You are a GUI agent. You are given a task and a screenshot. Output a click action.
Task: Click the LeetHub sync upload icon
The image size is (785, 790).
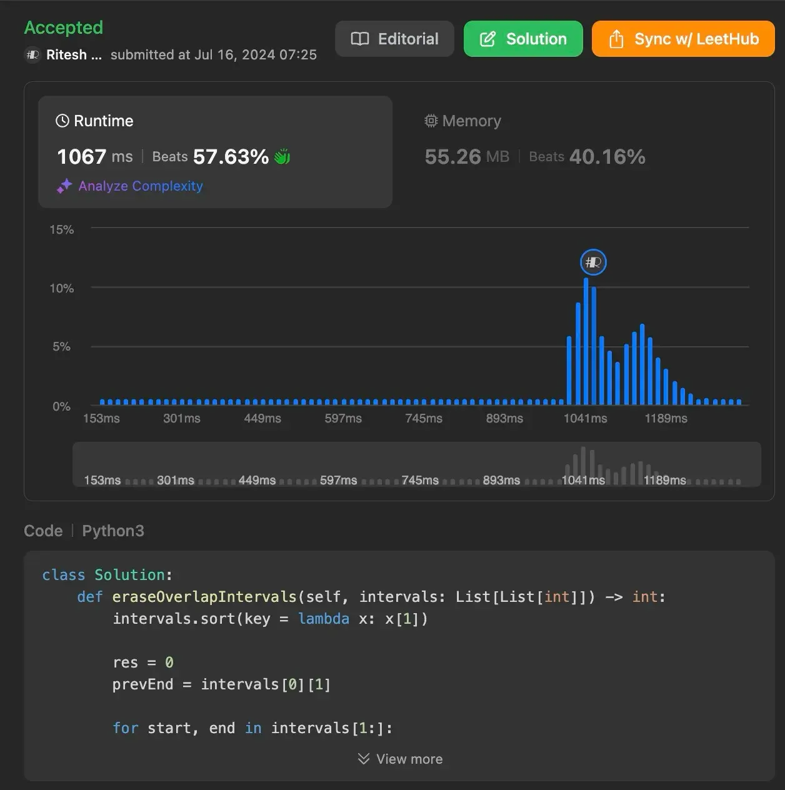616,39
